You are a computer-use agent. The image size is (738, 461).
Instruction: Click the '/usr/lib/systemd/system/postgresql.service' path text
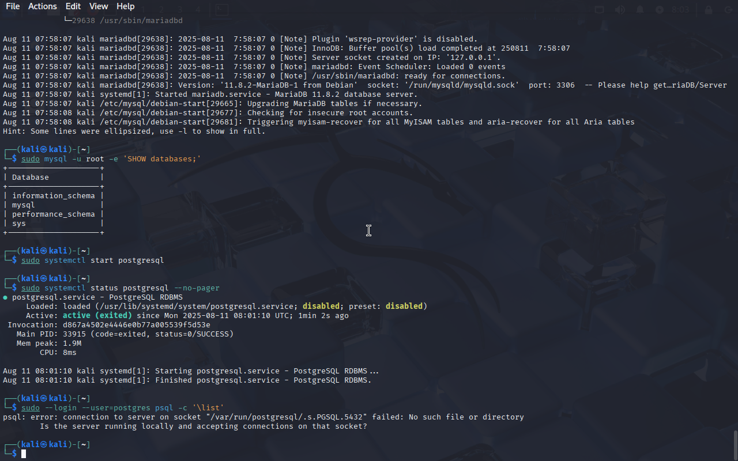(197, 307)
